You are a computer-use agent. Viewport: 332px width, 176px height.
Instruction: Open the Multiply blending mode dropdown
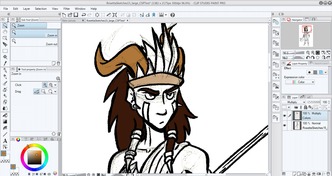coord(294,102)
